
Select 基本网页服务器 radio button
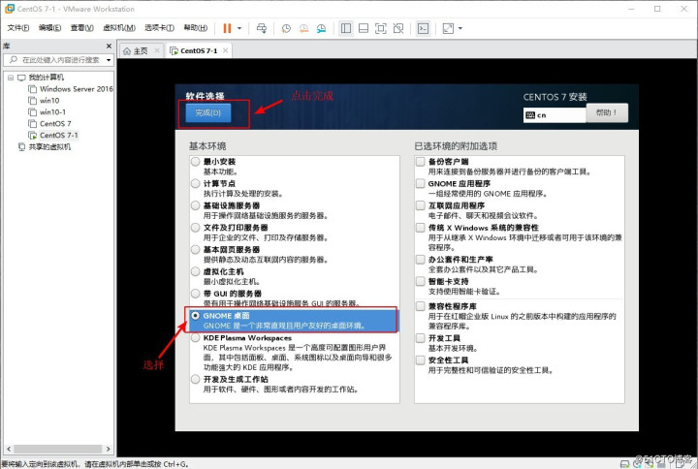pyautogui.click(x=195, y=249)
